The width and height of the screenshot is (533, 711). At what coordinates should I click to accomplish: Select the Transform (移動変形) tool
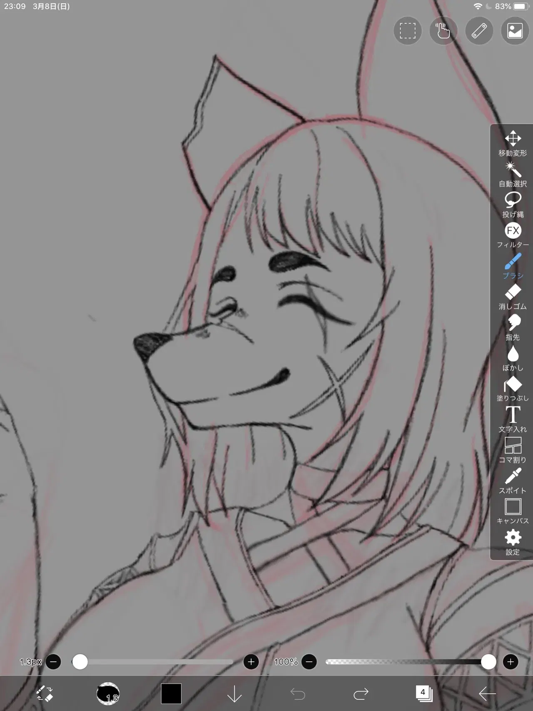(x=513, y=143)
